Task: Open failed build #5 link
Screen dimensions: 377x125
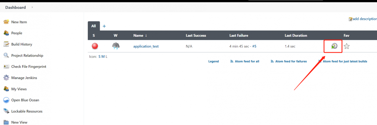Action: [x=254, y=46]
